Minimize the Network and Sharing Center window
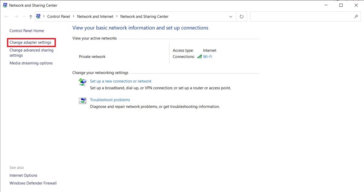Screen dimensions: 364x192 point(326,5)
